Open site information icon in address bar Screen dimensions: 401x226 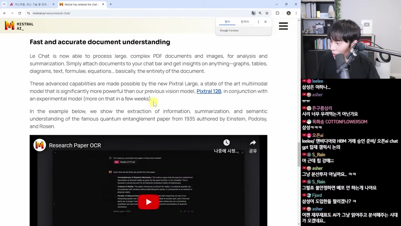29,13
